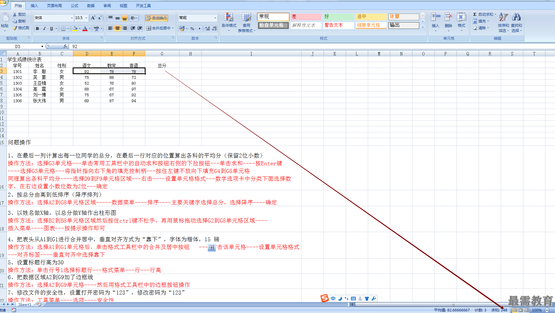Apply percent style
This screenshot has width=555, height=313.
(192, 29)
